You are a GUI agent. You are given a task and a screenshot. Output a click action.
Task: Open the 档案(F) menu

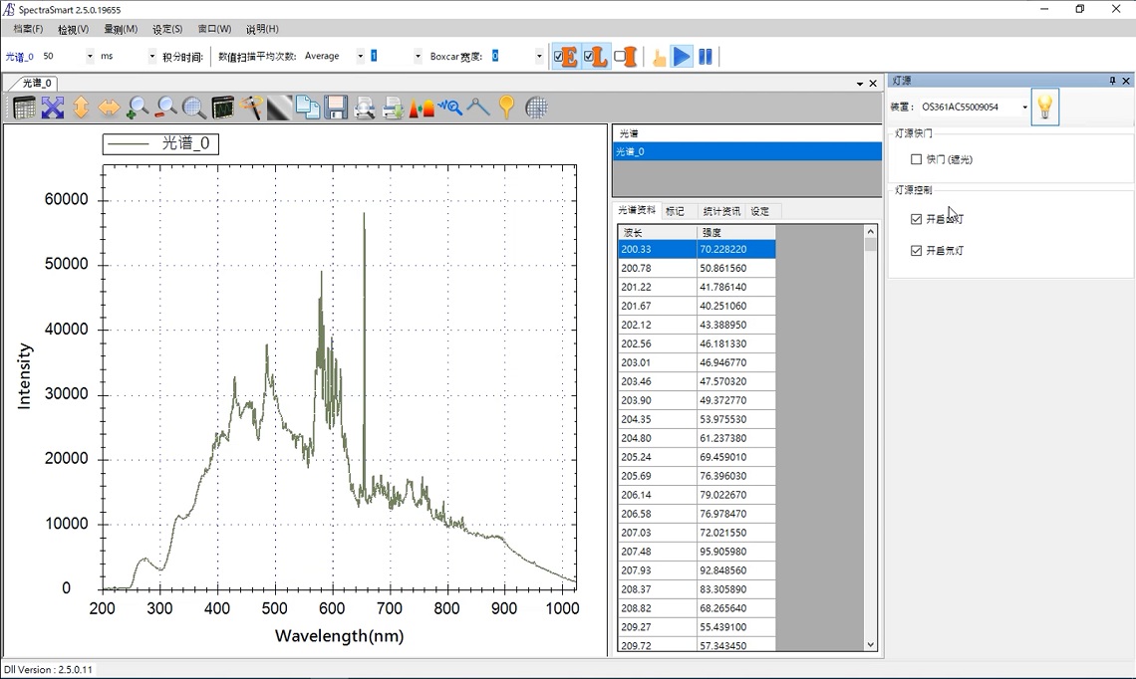[28, 29]
